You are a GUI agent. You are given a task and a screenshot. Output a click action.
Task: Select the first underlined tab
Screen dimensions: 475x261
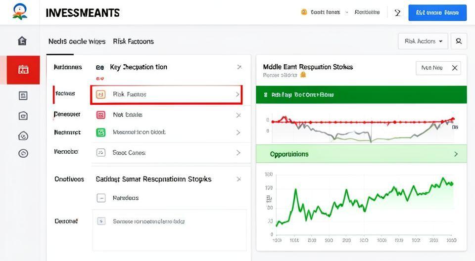tap(77, 42)
